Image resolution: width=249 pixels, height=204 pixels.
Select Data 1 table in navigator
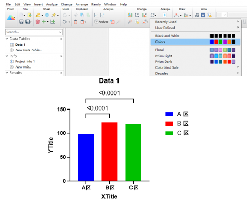click(x=20, y=45)
